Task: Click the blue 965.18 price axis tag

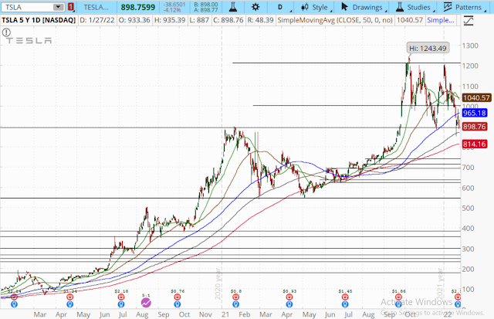Action: tap(475, 113)
